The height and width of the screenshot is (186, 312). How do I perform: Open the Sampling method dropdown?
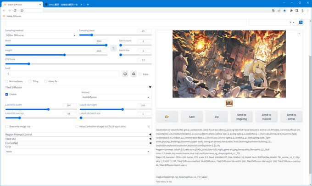pos(41,35)
